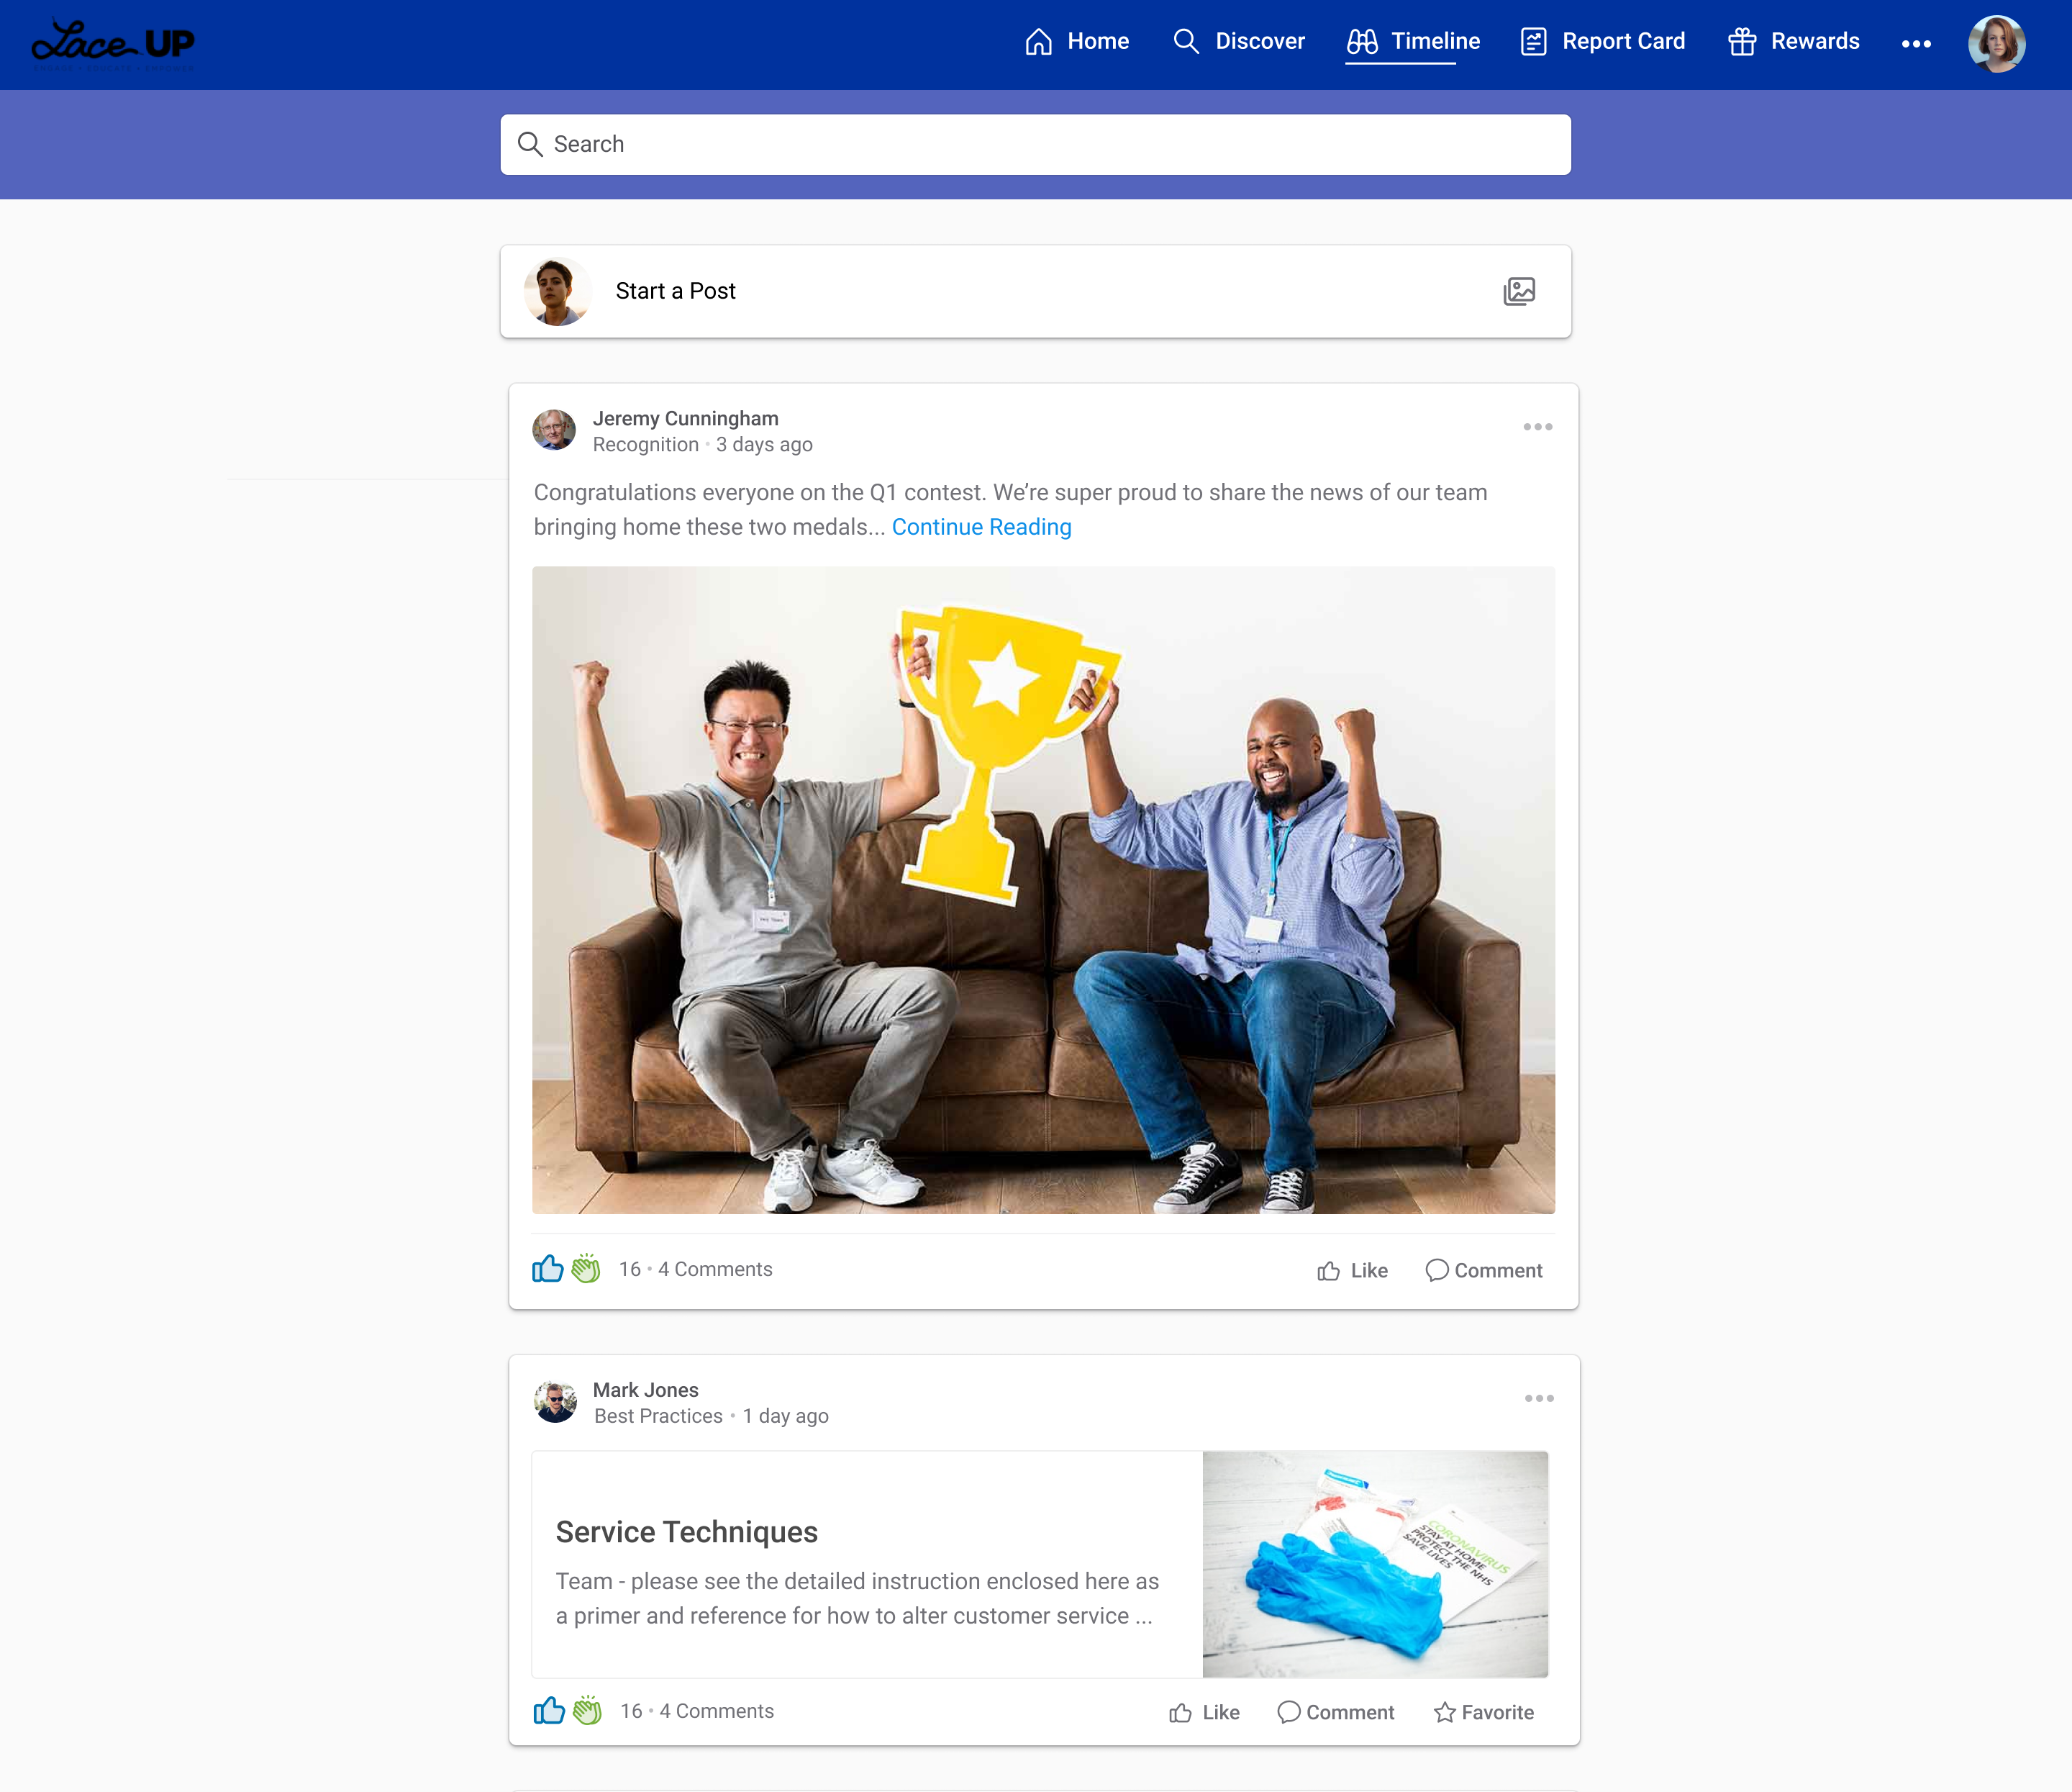Click Mark Jones's profile picture
Image resolution: width=2072 pixels, height=1792 pixels.
coord(555,1402)
